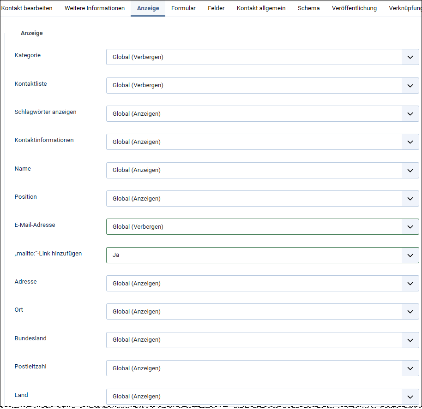Click the Adresse field chevron arrow

[x=410, y=284]
